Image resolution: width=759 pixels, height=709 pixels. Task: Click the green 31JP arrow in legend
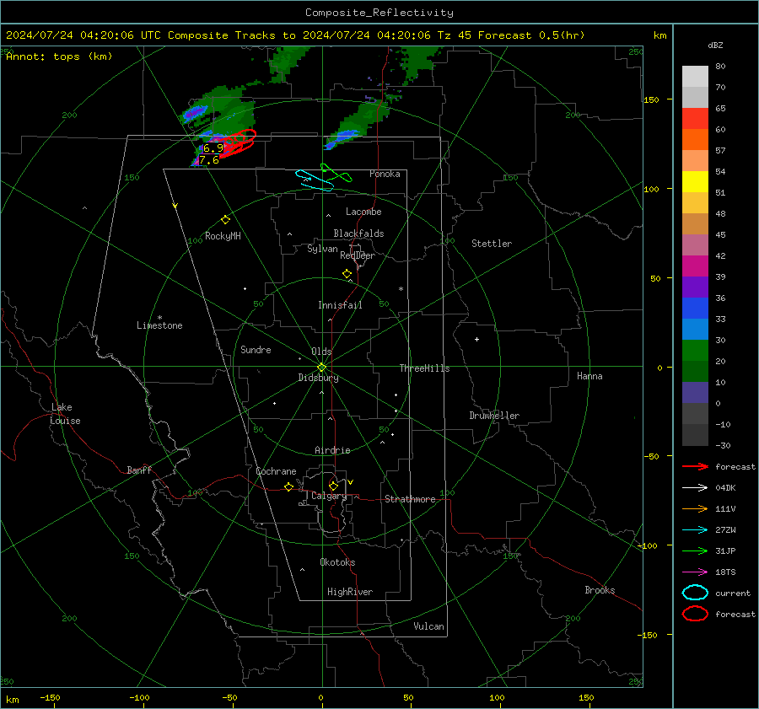(695, 551)
